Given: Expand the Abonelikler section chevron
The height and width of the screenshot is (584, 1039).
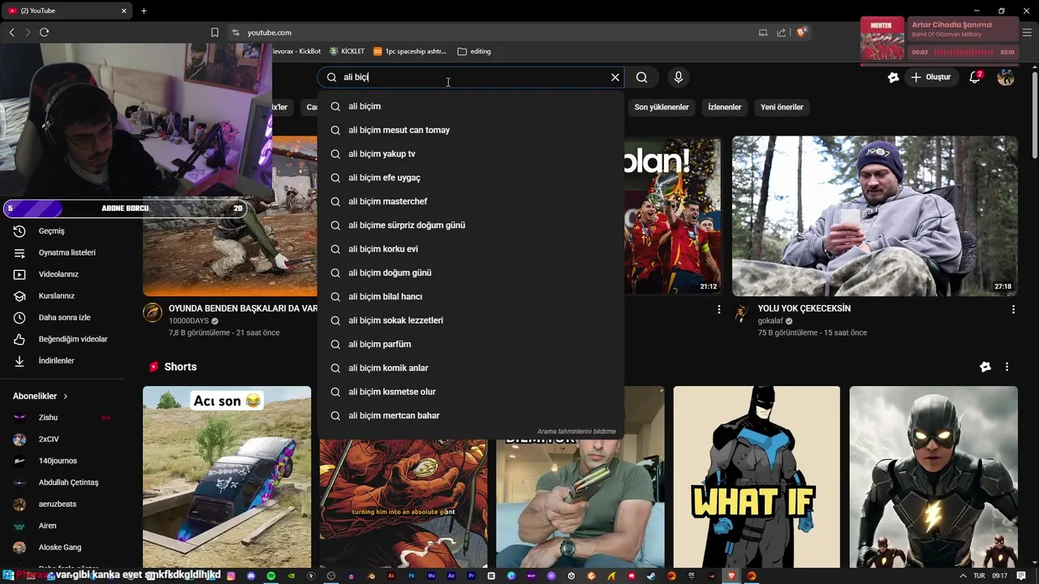Looking at the screenshot, I should tap(65, 397).
